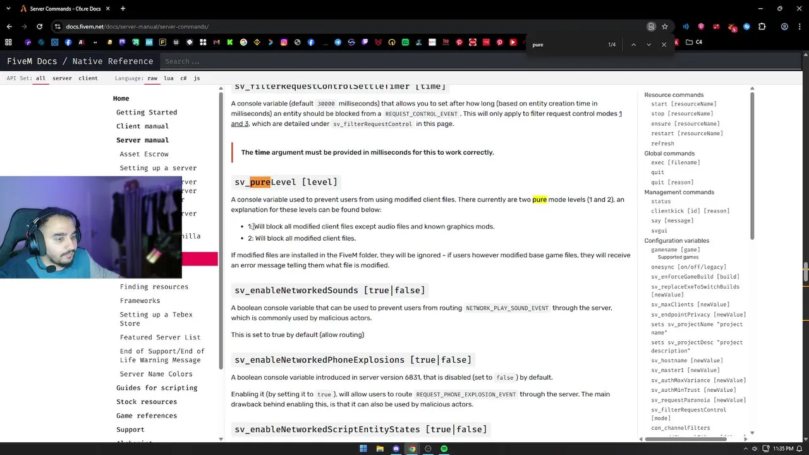Set API Set filter to client
Screen dimensions: 809x455
pyautogui.click(x=88, y=78)
